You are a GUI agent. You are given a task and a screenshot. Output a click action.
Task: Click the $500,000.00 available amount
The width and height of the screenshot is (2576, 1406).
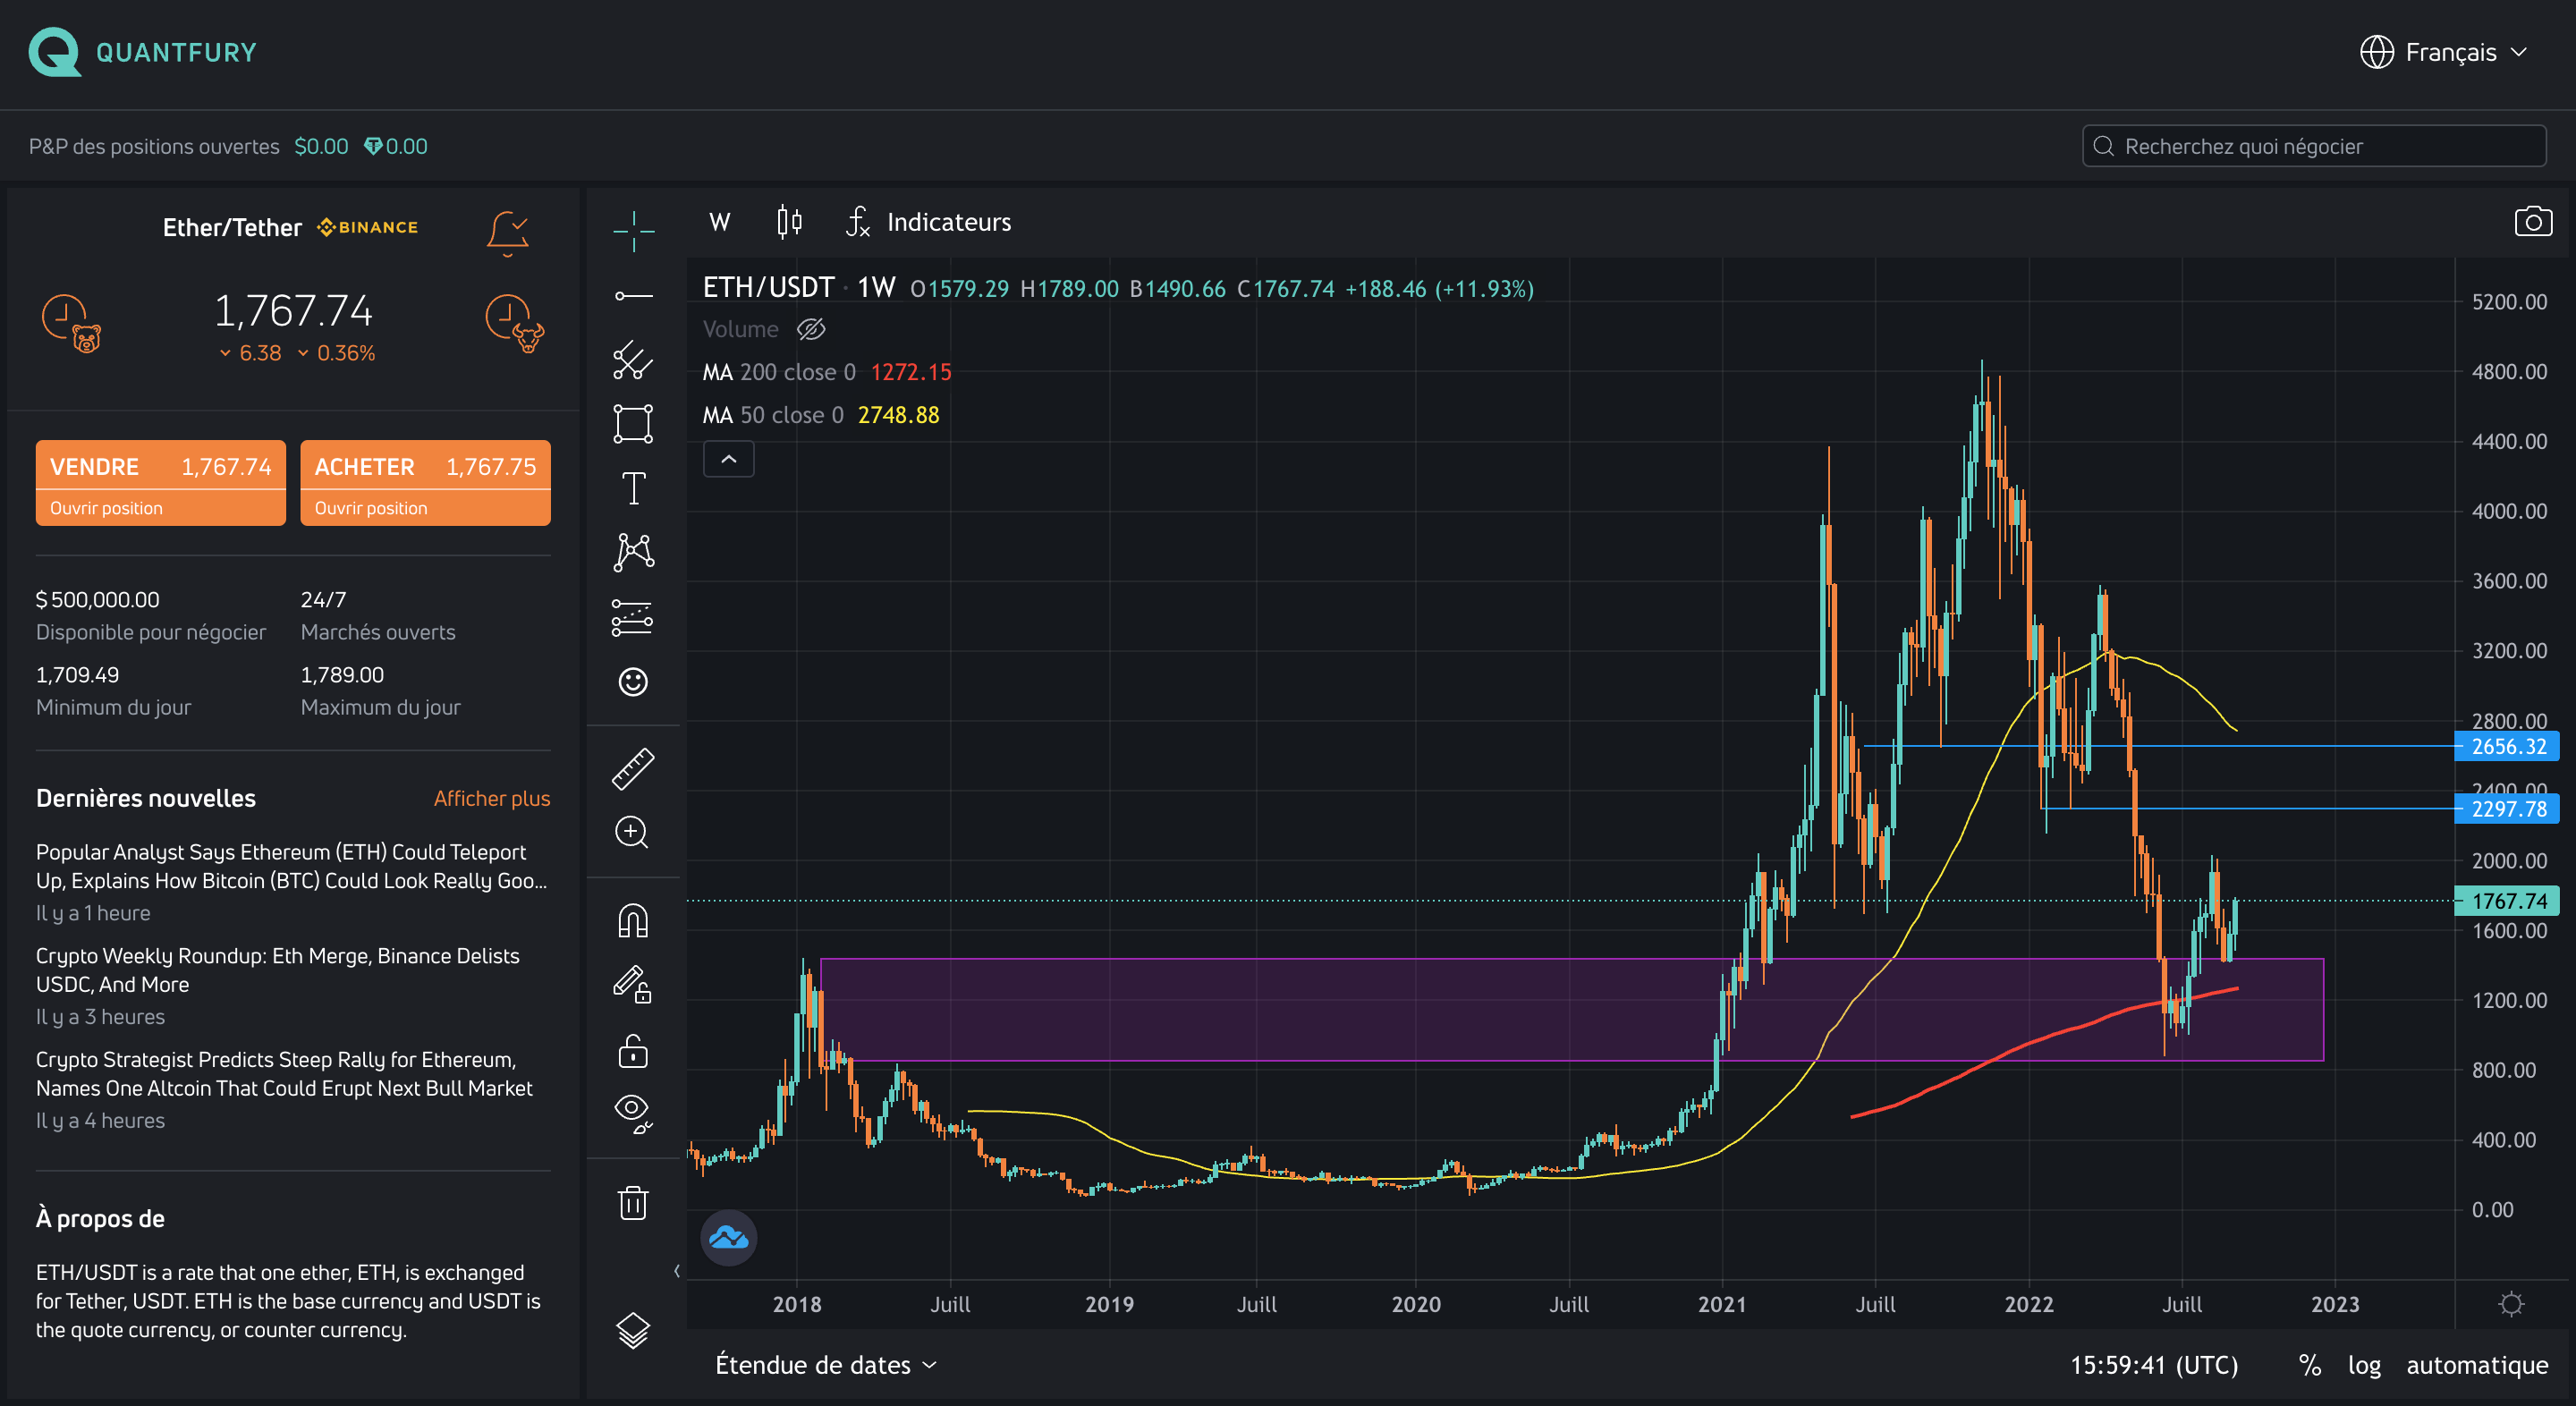pos(98,600)
